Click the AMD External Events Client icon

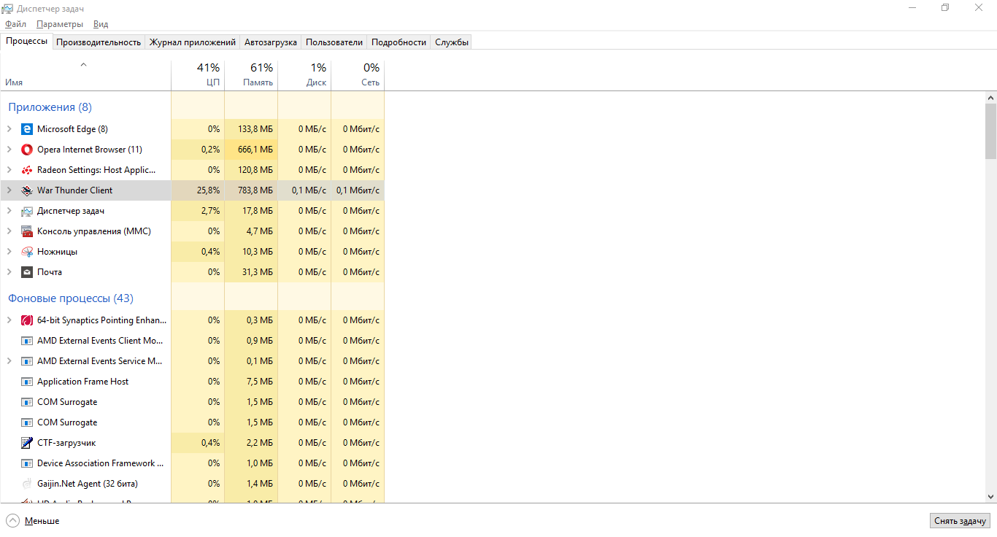pyautogui.click(x=27, y=341)
